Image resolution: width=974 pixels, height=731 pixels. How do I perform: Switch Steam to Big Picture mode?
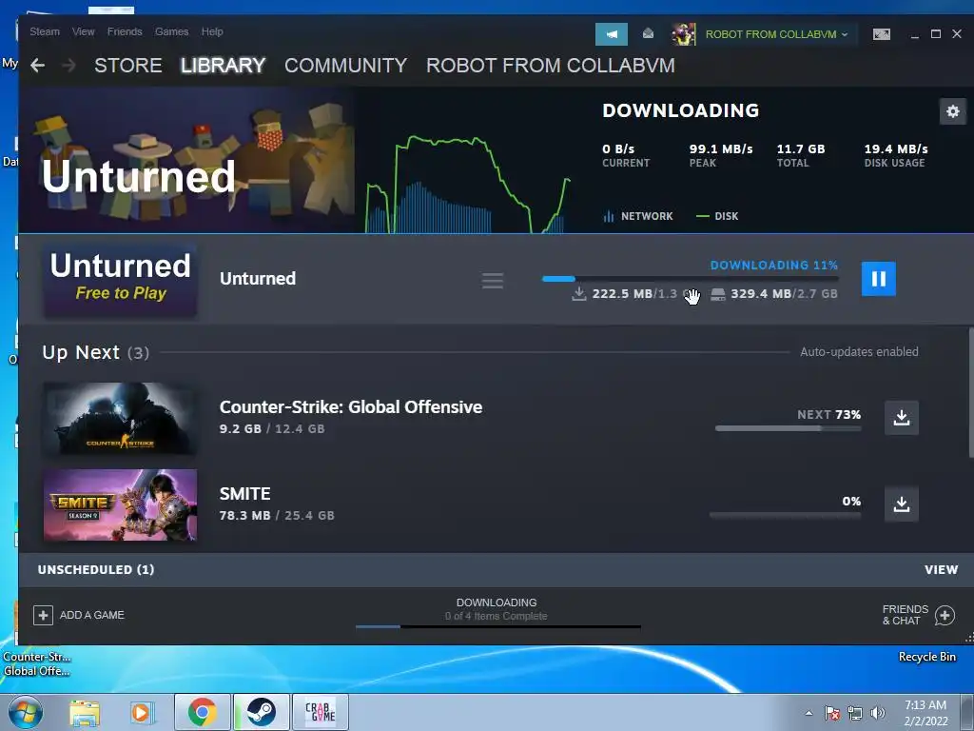(x=881, y=34)
